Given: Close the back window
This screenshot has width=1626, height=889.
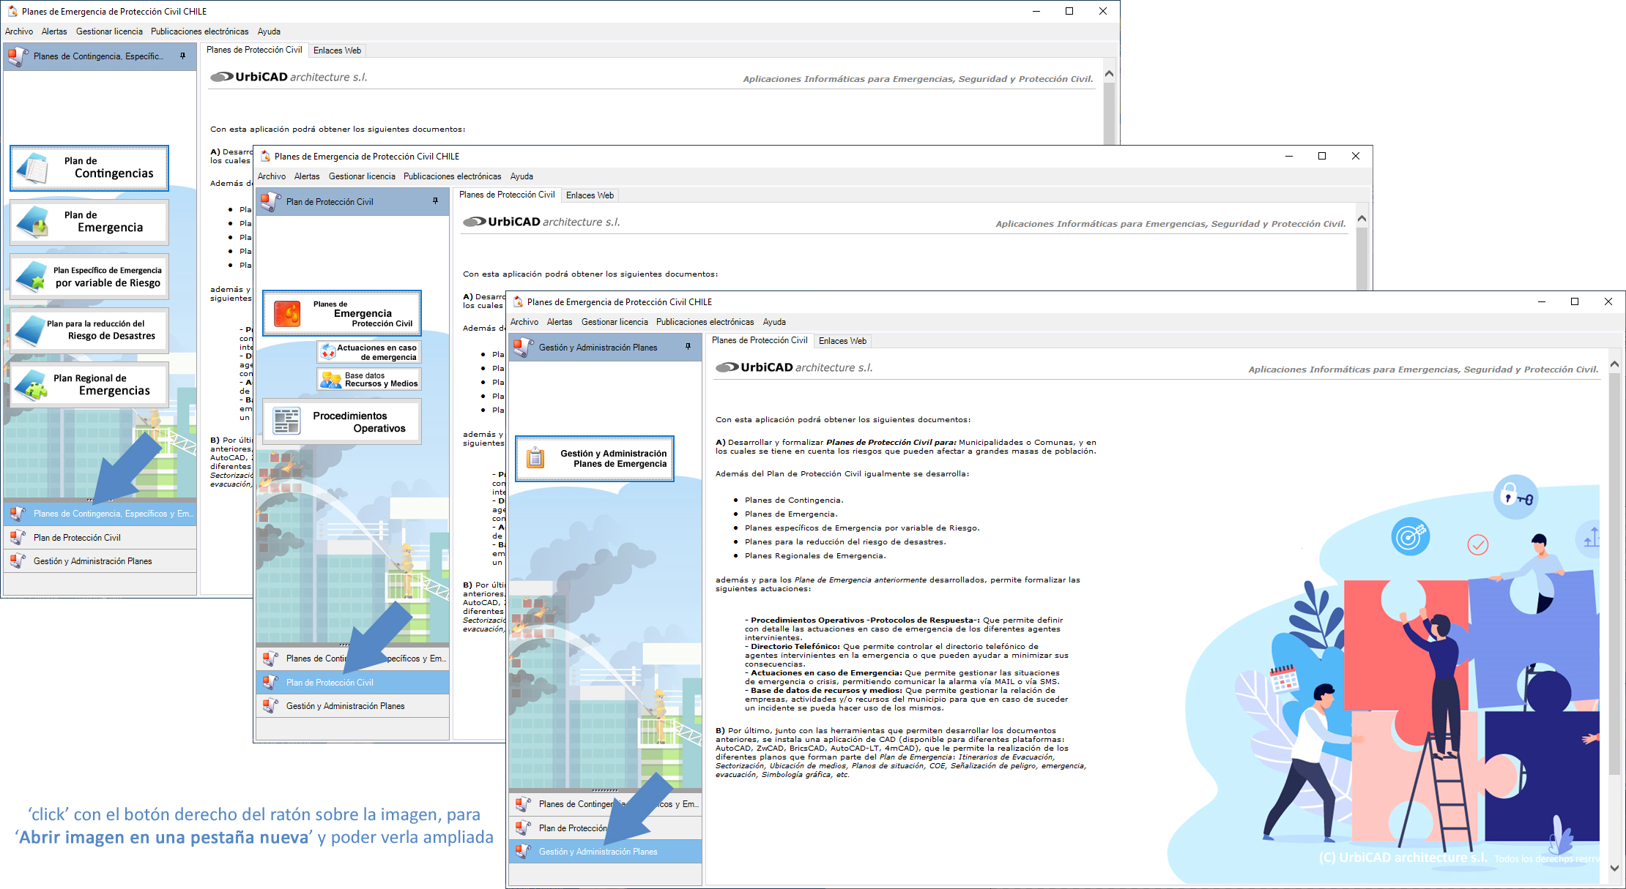Looking at the screenshot, I should point(1103,11).
